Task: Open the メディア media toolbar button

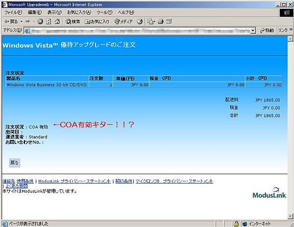Action: (123, 22)
